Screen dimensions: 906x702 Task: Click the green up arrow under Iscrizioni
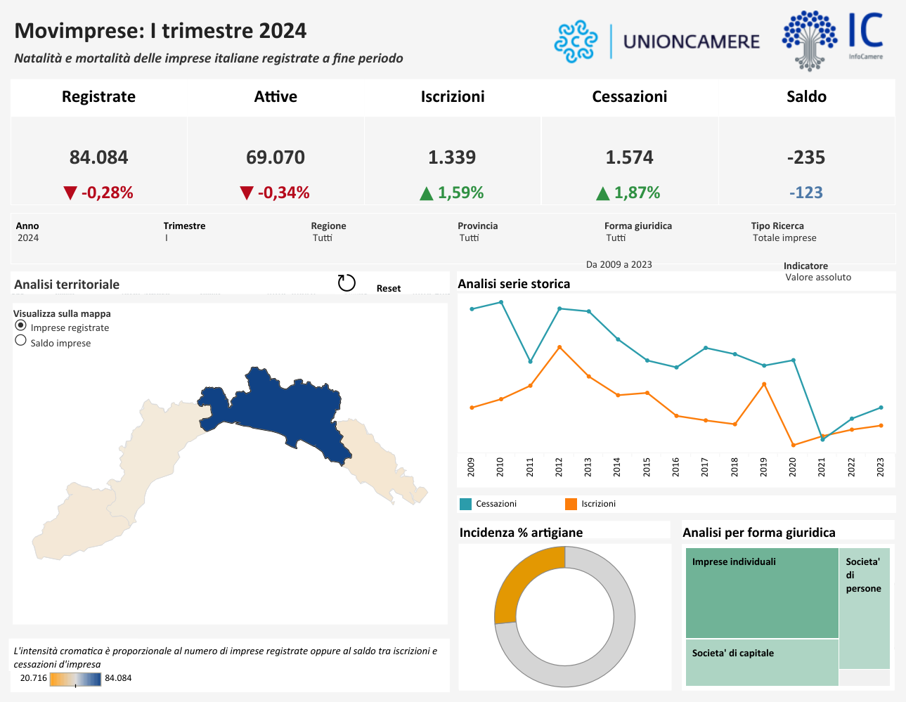[426, 193]
